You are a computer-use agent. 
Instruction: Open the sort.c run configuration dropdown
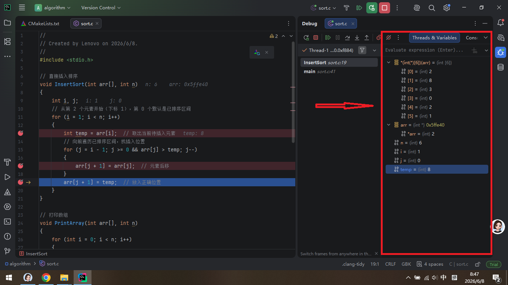323,7
